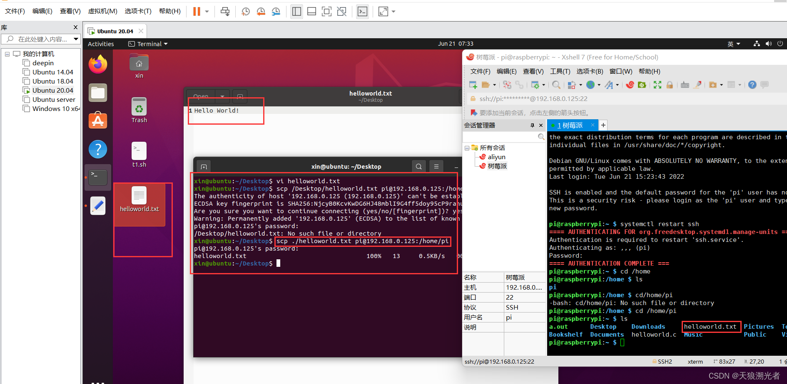Click the Xshell lock screen padlock icon

point(670,85)
